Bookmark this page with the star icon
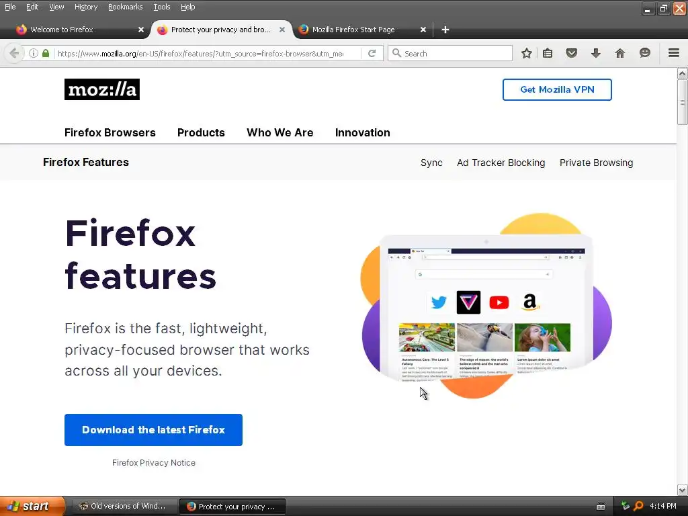This screenshot has width=688, height=516. point(527,54)
